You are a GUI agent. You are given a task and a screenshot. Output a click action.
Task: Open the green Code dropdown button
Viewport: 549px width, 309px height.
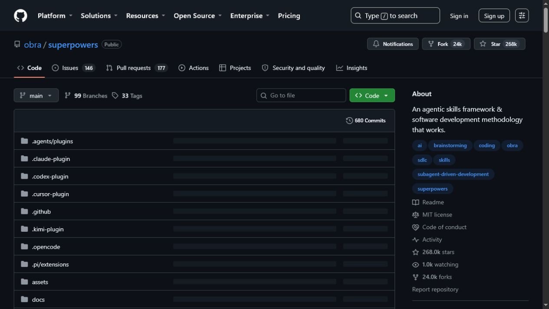coord(372,95)
